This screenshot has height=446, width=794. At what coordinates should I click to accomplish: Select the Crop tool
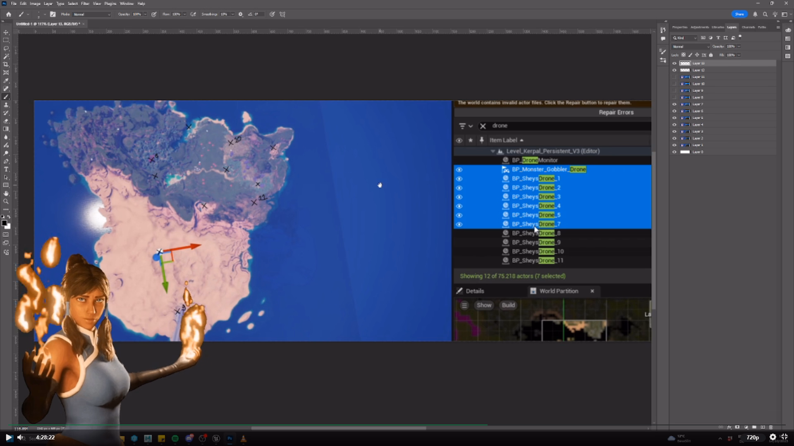(6, 64)
